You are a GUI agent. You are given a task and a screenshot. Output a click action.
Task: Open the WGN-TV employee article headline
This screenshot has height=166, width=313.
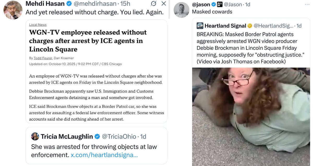point(88,41)
